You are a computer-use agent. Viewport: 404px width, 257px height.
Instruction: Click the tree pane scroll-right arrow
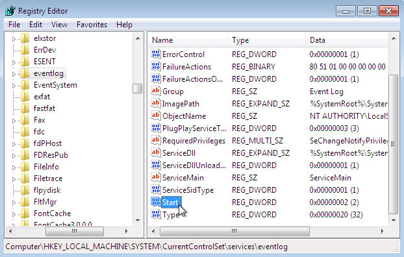tap(126, 231)
